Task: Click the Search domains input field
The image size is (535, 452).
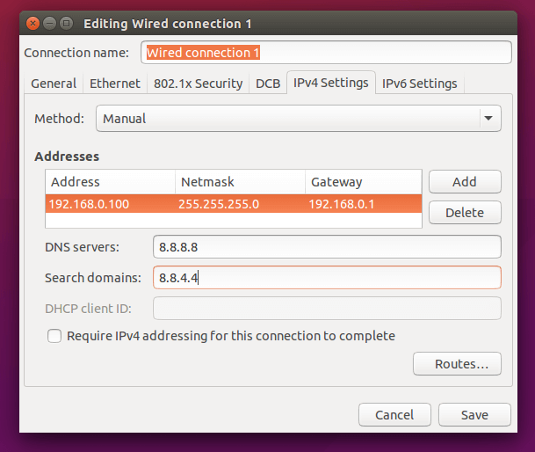Action: tap(327, 278)
